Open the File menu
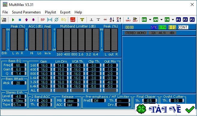Screen dimensions: 197x116 (5, 12)
